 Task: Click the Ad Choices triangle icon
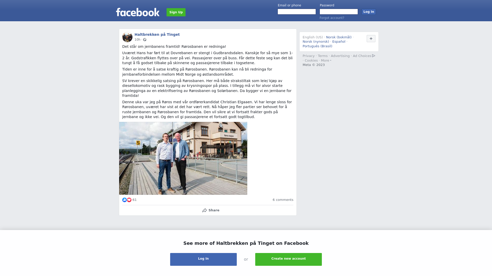(x=374, y=56)
